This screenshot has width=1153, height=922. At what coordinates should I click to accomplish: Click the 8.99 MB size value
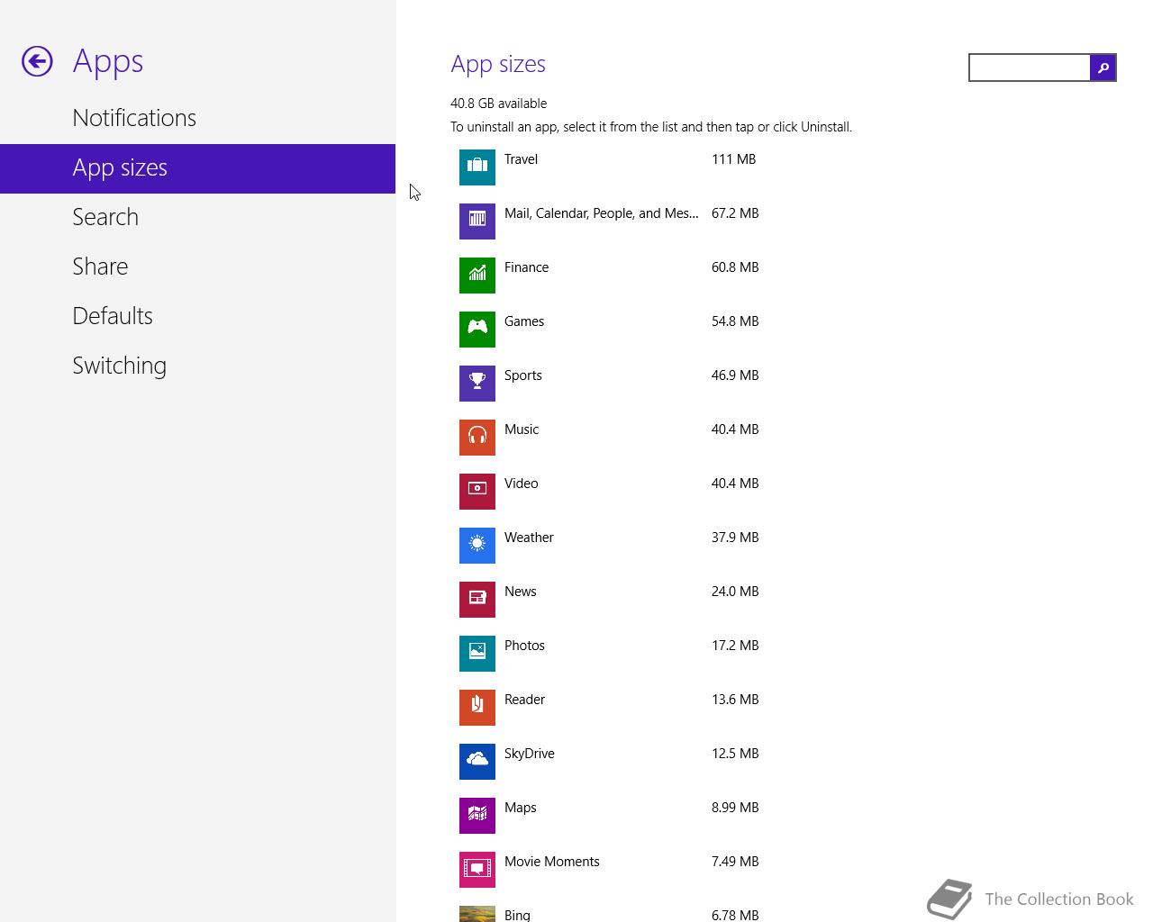tap(735, 808)
